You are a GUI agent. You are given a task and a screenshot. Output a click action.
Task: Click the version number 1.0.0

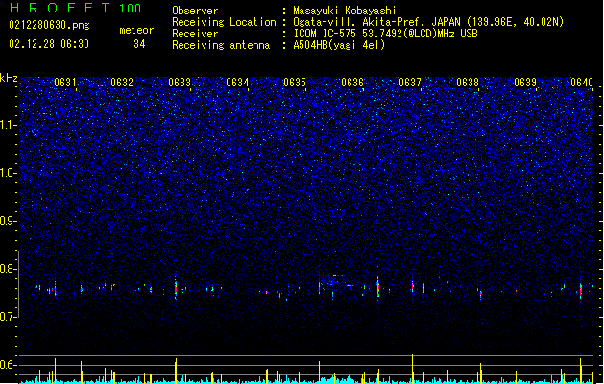tap(130, 9)
